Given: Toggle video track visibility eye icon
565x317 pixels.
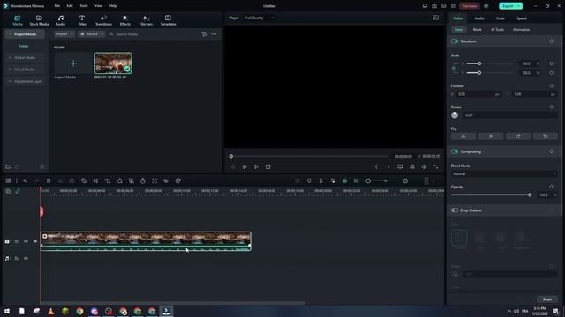Looking at the screenshot, I should click(x=35, y=241).
